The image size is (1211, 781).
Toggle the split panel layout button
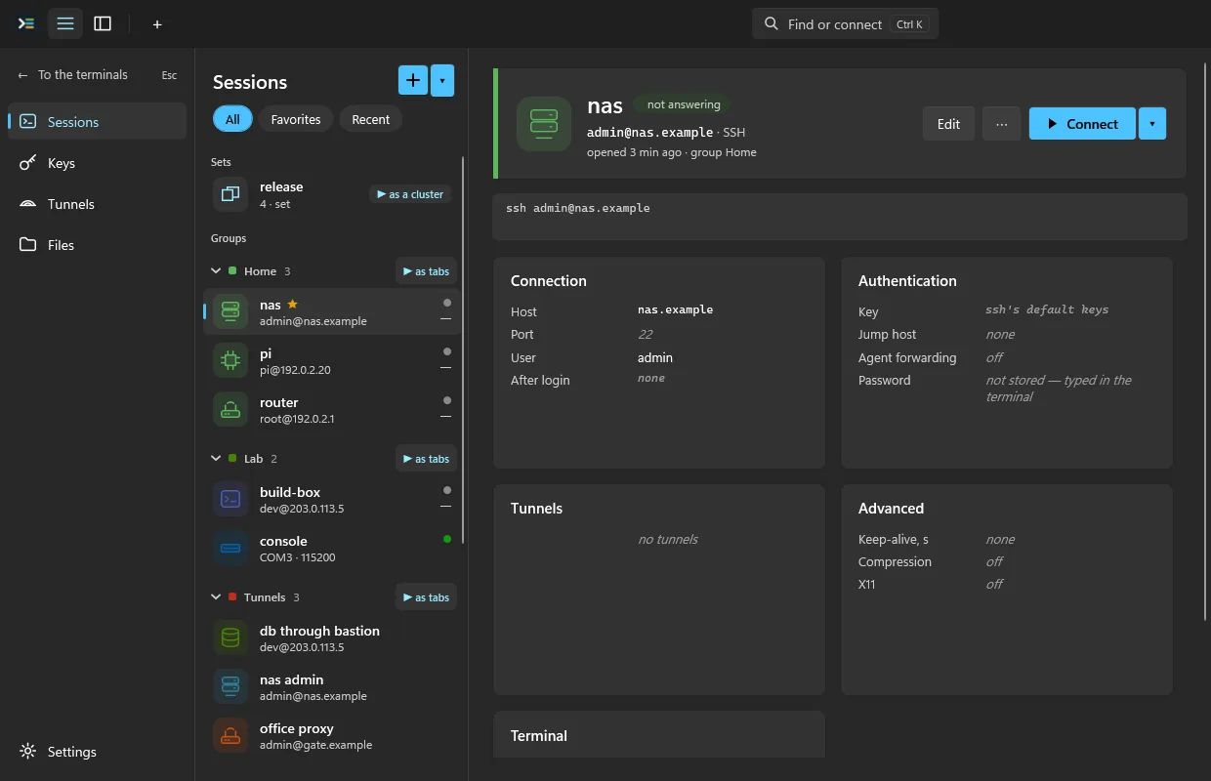click(103, 23)
